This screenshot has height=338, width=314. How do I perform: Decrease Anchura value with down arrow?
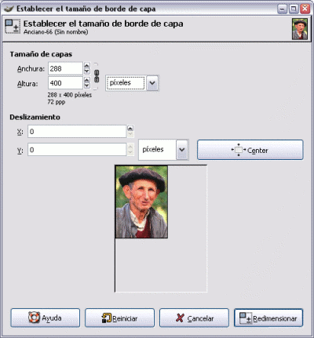[x=87, y=71]
